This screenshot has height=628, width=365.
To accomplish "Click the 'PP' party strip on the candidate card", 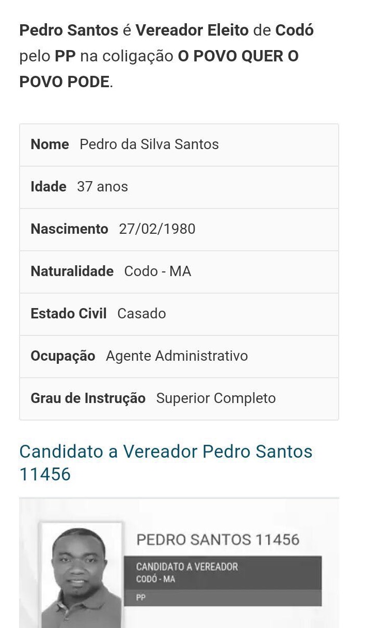I will pyautogui.click(x=222, y=598).
